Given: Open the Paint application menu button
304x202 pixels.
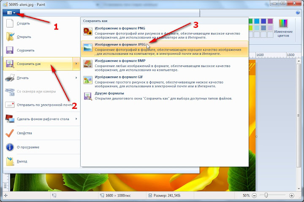Looking at the screenshot, I should point(11,13).
